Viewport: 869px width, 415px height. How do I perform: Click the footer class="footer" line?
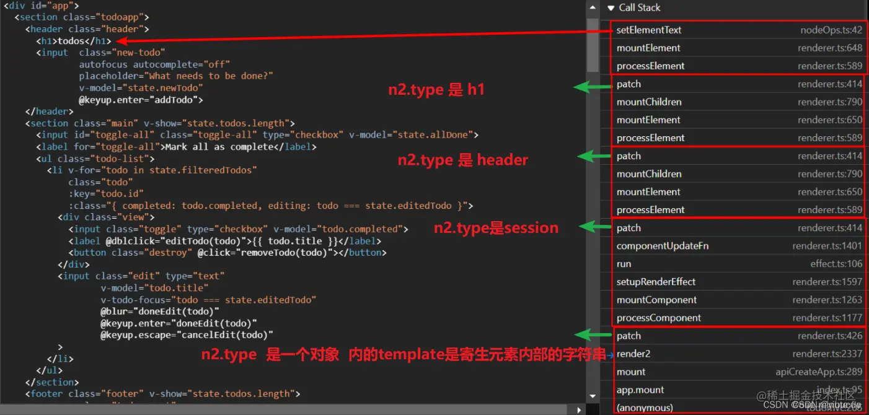click(x=163, y=394)
